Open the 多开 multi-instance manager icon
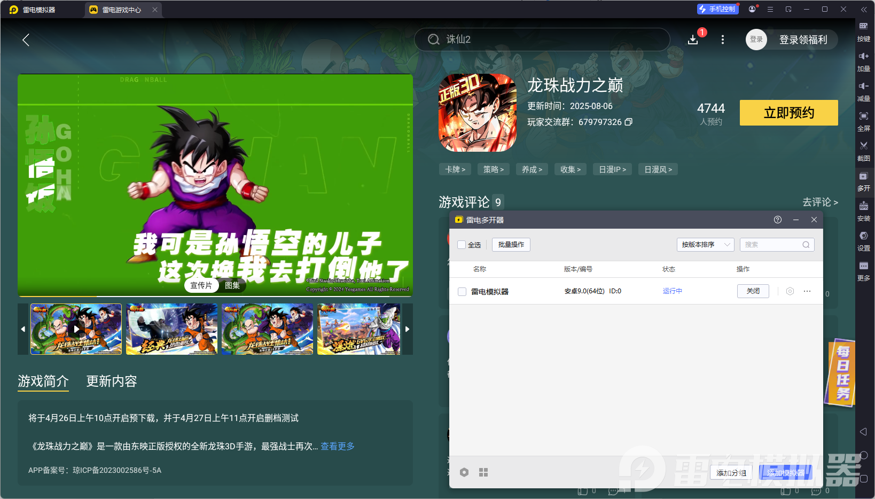The image size is (875, 499). [x=864, y=181]
